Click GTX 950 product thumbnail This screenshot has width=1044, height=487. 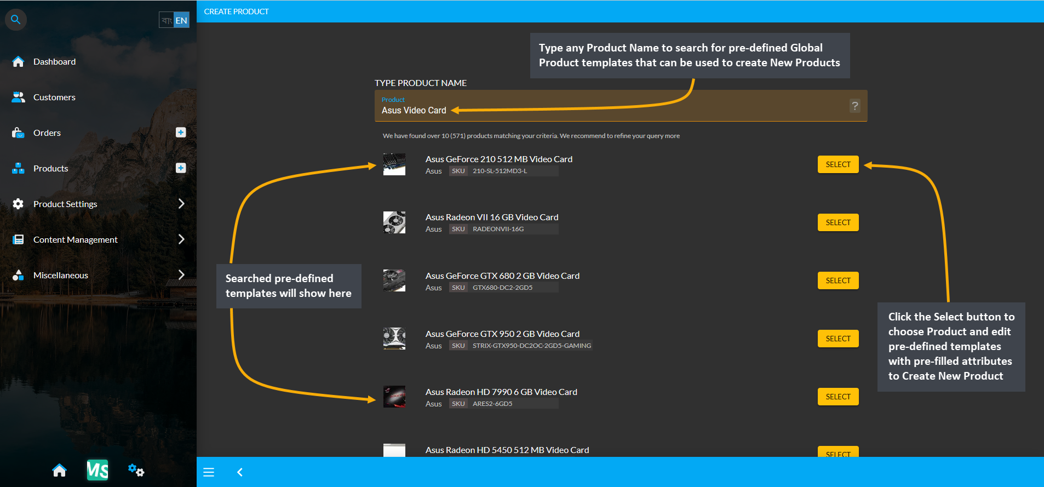[394, 339]
